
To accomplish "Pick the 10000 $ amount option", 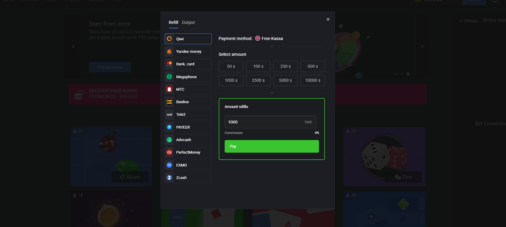I will [313, 81].
